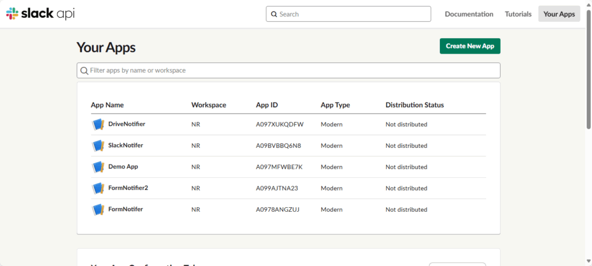This screenshot has height=266, width=592.
Task: Click Not distributed status for DriveNotifier
Action: point(406,124)
